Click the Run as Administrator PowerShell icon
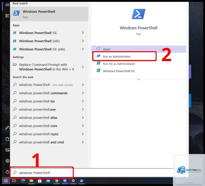 click(x=98, y=56)
